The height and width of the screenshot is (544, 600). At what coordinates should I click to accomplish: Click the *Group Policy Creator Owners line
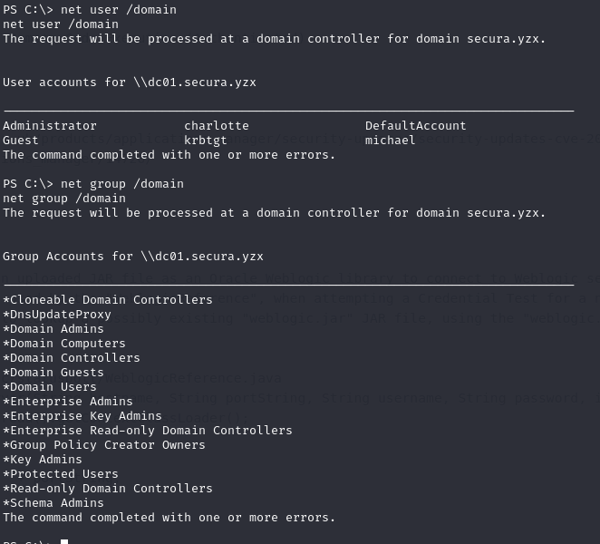104,445
